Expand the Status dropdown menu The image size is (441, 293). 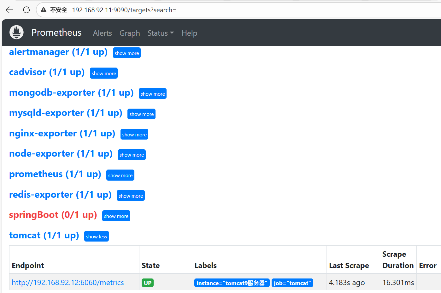point(161,33)
